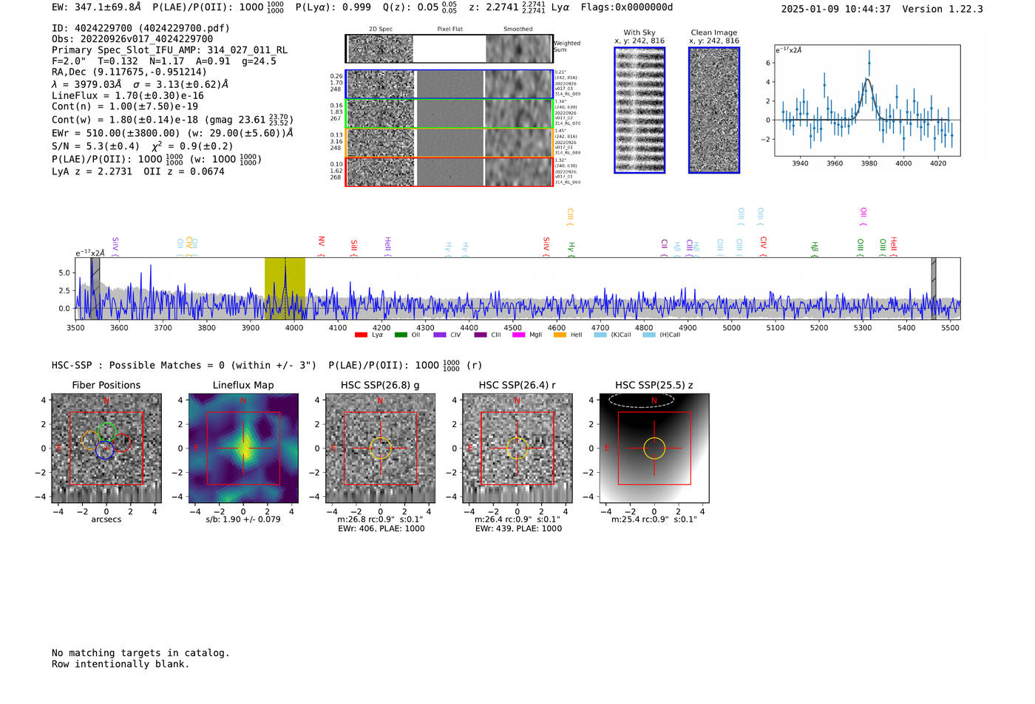The image size is (1035, 704).
Task: Open the HSC SSP(25.5) z image
Action: (x=654, y=448)
